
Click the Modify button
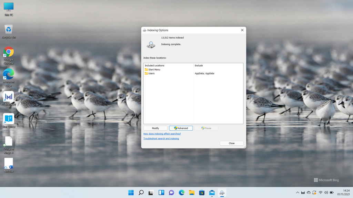(155, 128)
